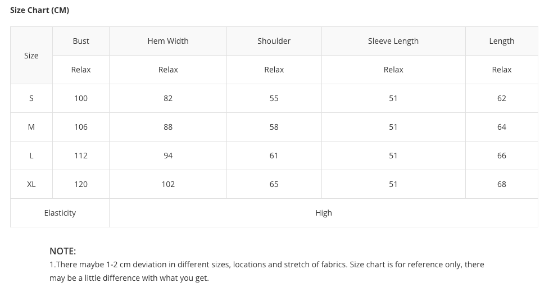Image resolution: width=549 pixels, height=292 pixels.
Task: Click the Sleeve Length column header
Action: point(393,41)
